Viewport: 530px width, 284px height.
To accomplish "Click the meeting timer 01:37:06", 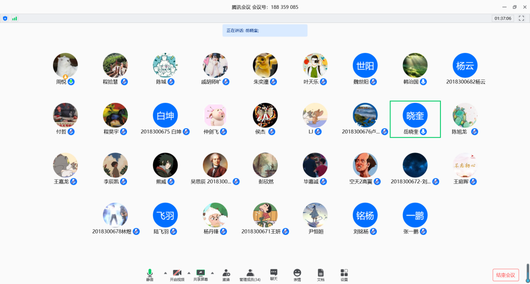I will (502, 18).
